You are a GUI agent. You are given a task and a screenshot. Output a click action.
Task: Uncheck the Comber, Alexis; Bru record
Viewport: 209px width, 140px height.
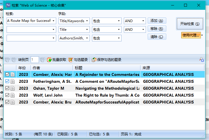point(7,102)
